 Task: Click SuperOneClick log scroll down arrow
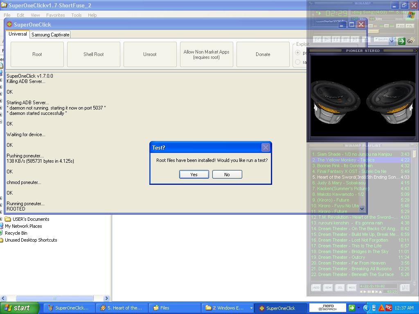point(362,209)
